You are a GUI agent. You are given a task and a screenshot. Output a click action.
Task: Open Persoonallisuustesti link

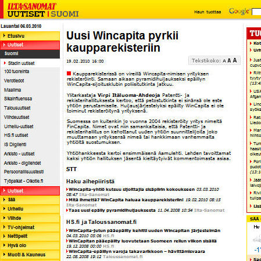tap(24, 172)
